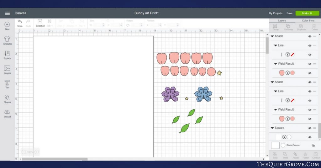Viewport: 321px width, 168px height.
Task: Open My Projects
Action: pyautogui.click(x=275, y=13)
